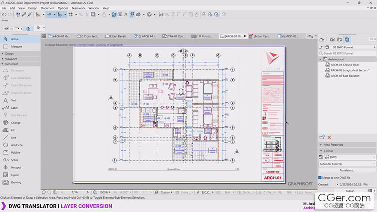The width and height of the screenshot is (377, 212).
Task: Open the Teamwork menu
Action: coord(78,8)
